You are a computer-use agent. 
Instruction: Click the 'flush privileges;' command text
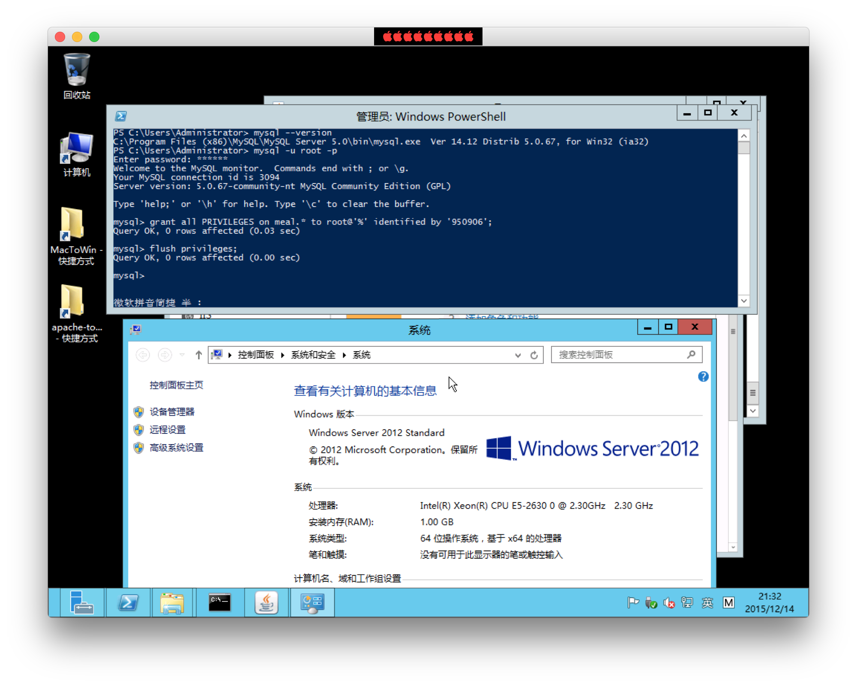point(193,249)
